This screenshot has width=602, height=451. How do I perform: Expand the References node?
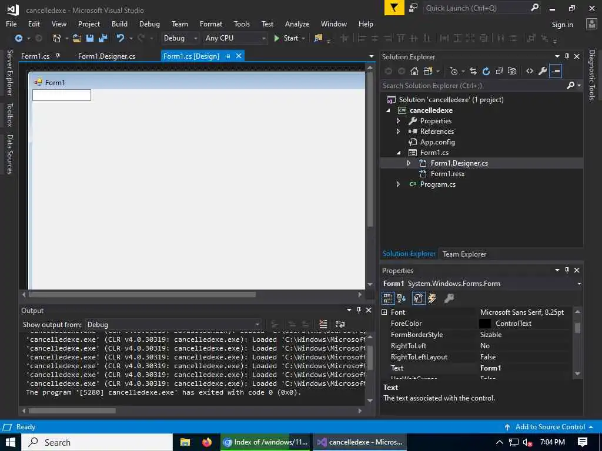coord(398,131)
